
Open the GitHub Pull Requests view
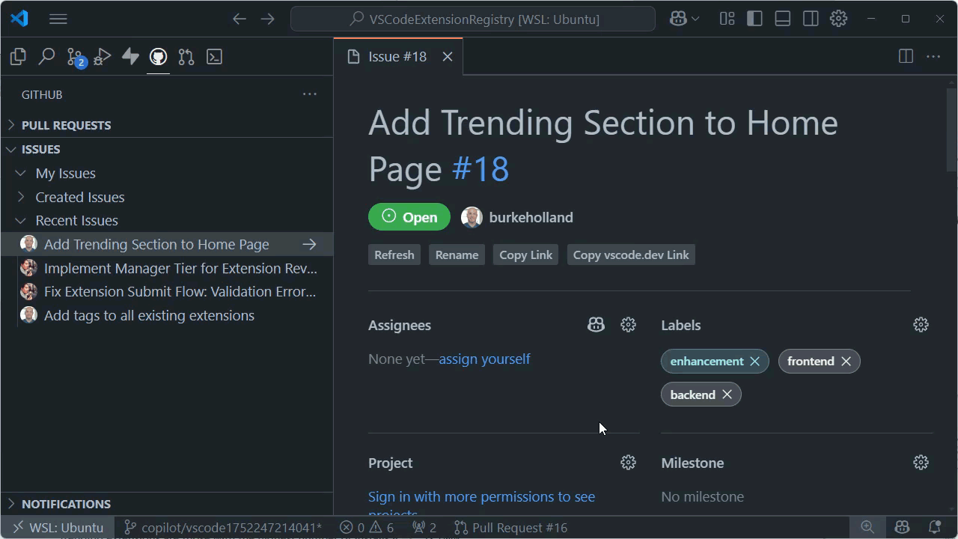tap(186, 56)
